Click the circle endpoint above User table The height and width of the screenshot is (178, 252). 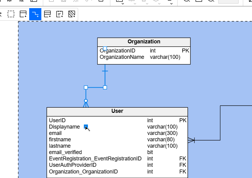[x=86, y=101]
